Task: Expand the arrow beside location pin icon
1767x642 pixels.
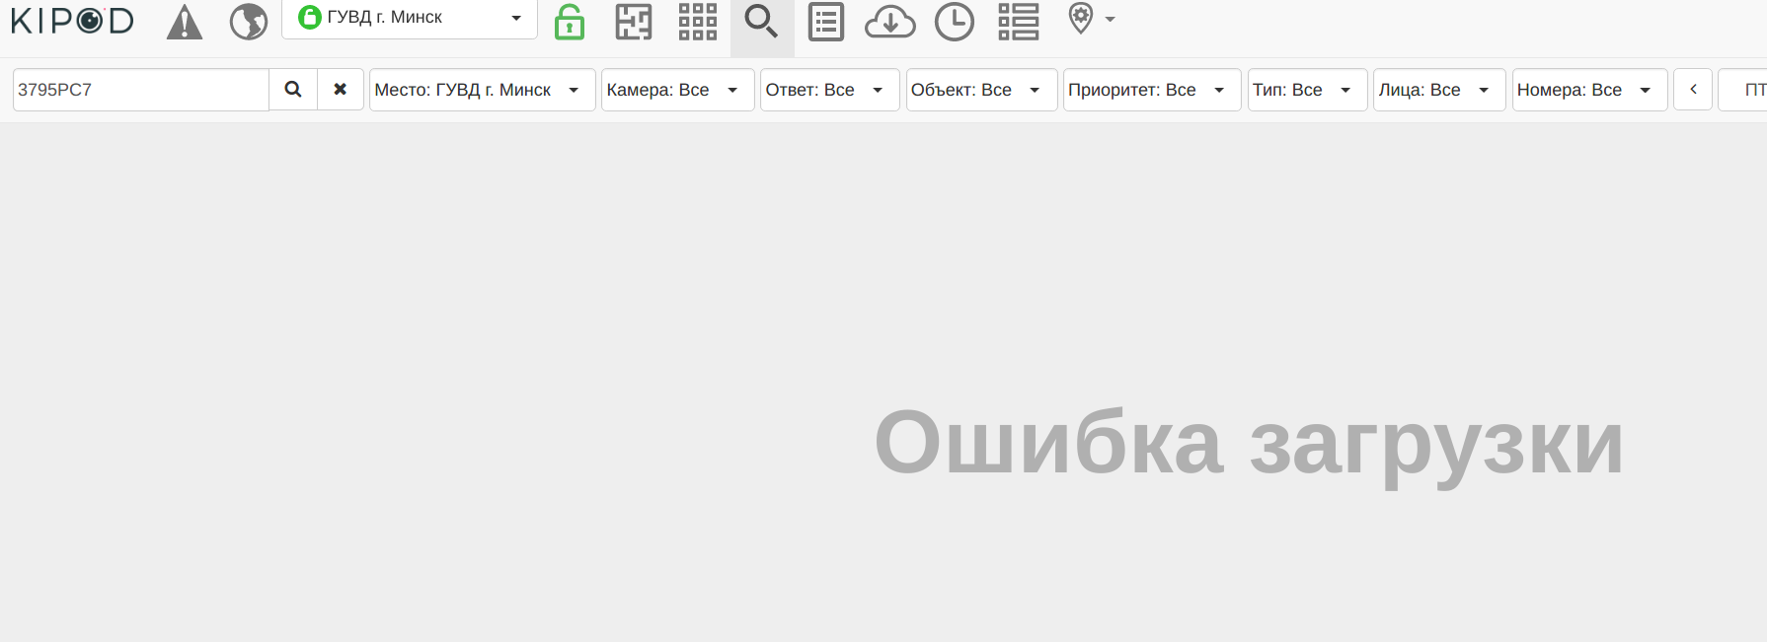Action: point(1110,19)
